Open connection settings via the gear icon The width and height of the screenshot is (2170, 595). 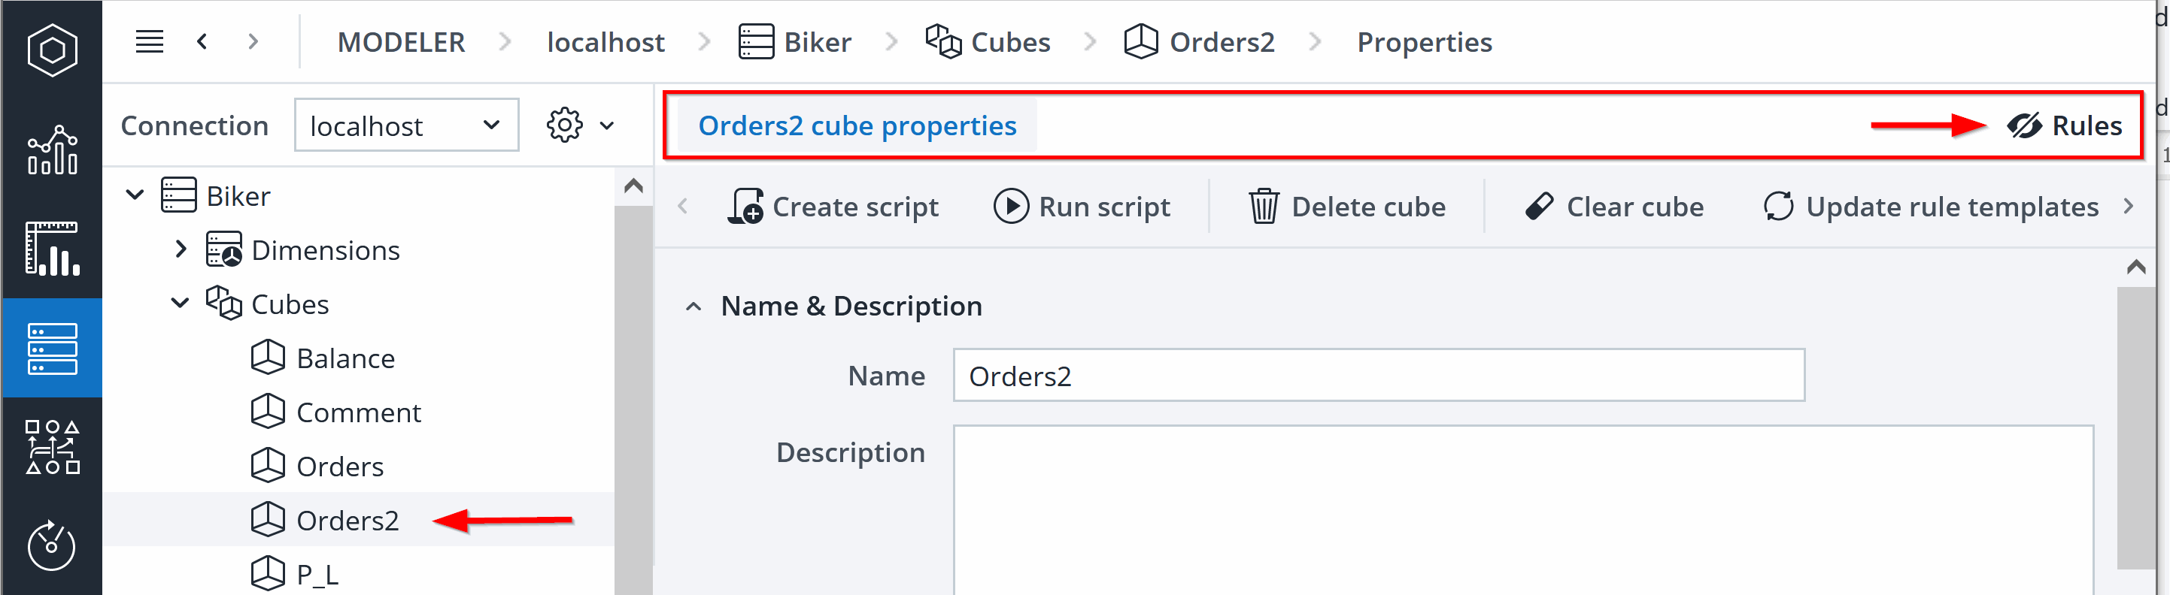pos(564,125)
